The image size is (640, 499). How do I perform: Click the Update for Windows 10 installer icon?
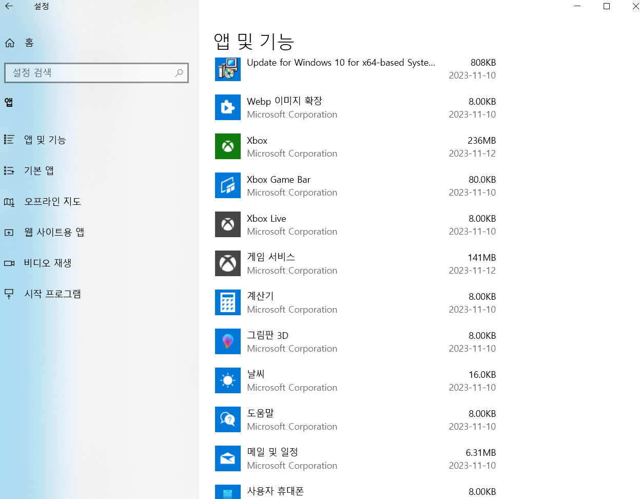[228, 69]
